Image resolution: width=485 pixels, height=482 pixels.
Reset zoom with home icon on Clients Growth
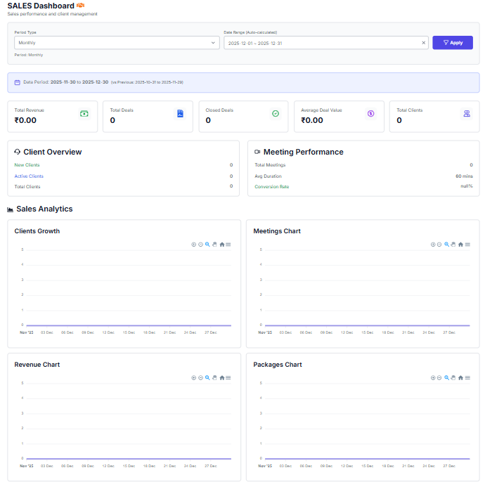pyautogui.click(x=222, y=245)
